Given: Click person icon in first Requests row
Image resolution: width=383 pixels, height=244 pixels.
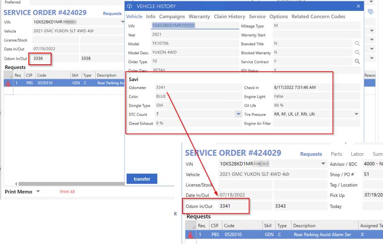Looking at the screenshot, I should [8, 83].
